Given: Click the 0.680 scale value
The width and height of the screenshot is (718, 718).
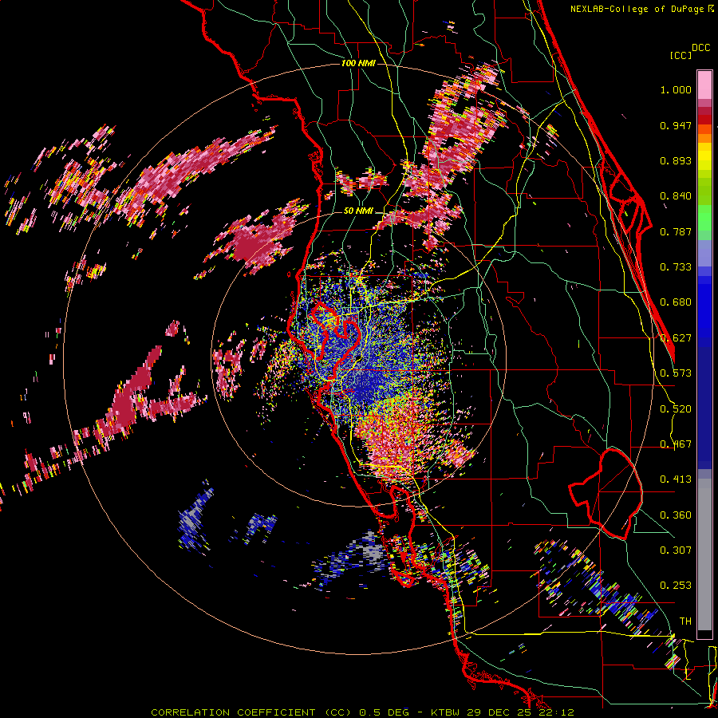Looking at the screenshot, I should [x=676, y=302].
